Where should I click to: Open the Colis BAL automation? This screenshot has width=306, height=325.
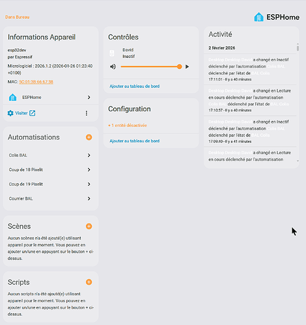(49, 155)
